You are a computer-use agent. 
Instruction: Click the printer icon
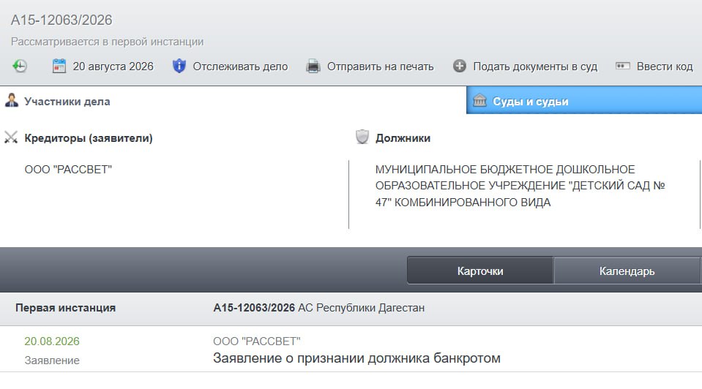click(x=313, y=67)
